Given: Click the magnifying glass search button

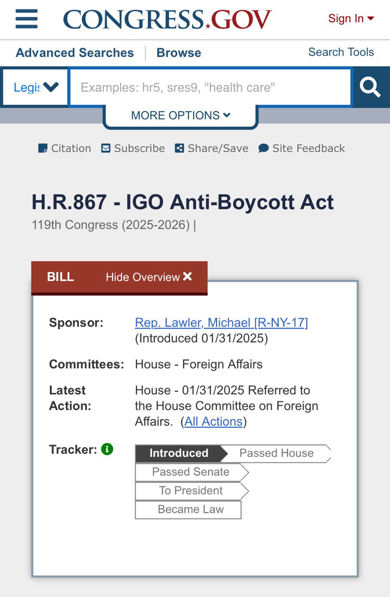Looking at the screenshot, I should [x=370, y=87].
